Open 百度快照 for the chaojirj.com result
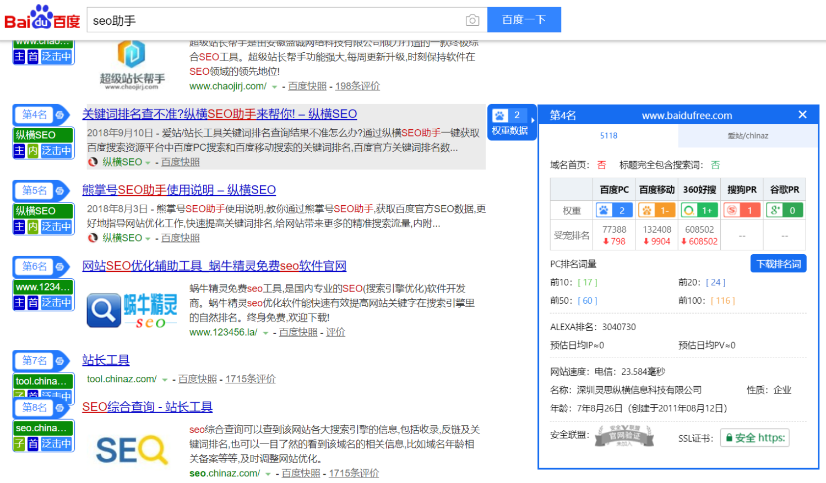 point(307,86)
